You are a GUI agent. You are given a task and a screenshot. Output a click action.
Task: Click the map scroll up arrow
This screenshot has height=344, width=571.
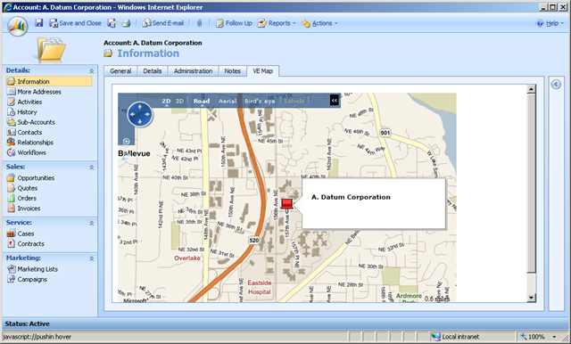(532, 89)
